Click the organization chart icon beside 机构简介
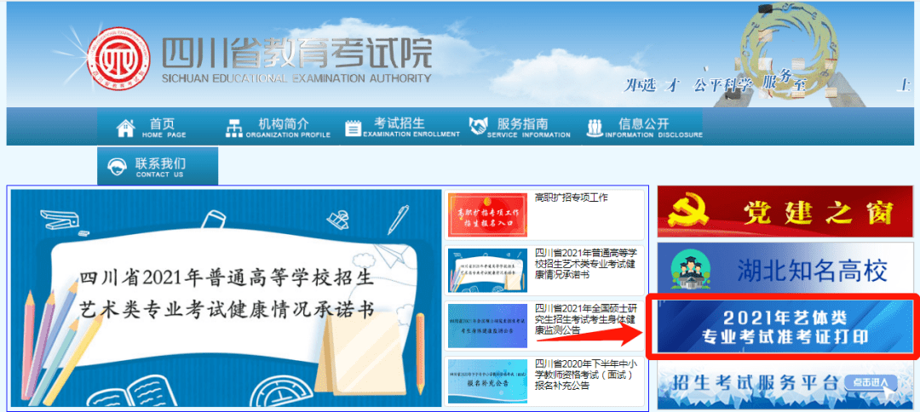The width and height of the screenshot is (920, 412). coord(233,128)
